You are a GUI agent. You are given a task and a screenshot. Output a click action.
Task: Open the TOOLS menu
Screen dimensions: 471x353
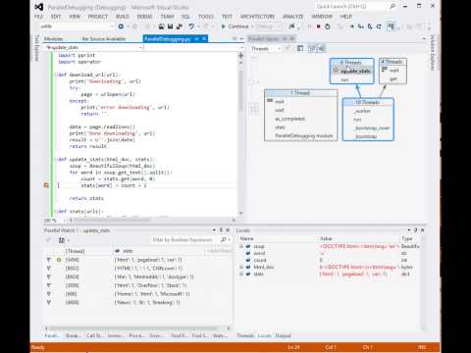point(206,17)
